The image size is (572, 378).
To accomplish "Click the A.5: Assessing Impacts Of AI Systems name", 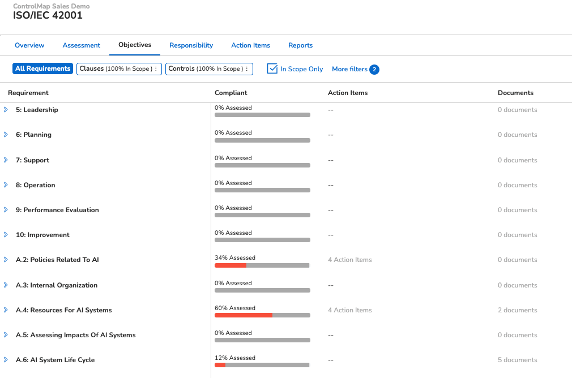I will pos(75,334).
